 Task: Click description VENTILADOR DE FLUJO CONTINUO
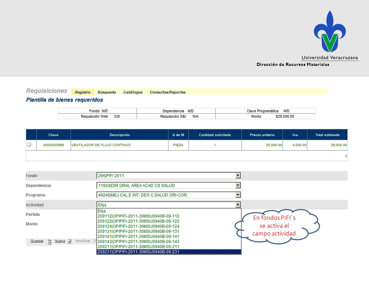pos(101,145)
